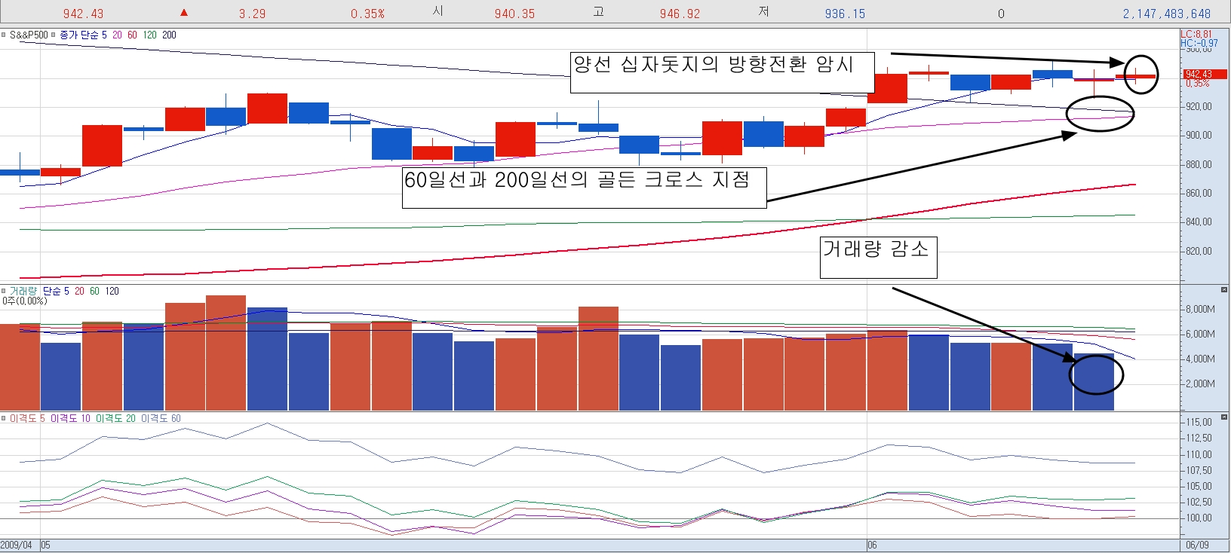This screenshot has height=553, width=1231.
Task: Click the circled last blue volume bar
Action: click(1094, 380)
